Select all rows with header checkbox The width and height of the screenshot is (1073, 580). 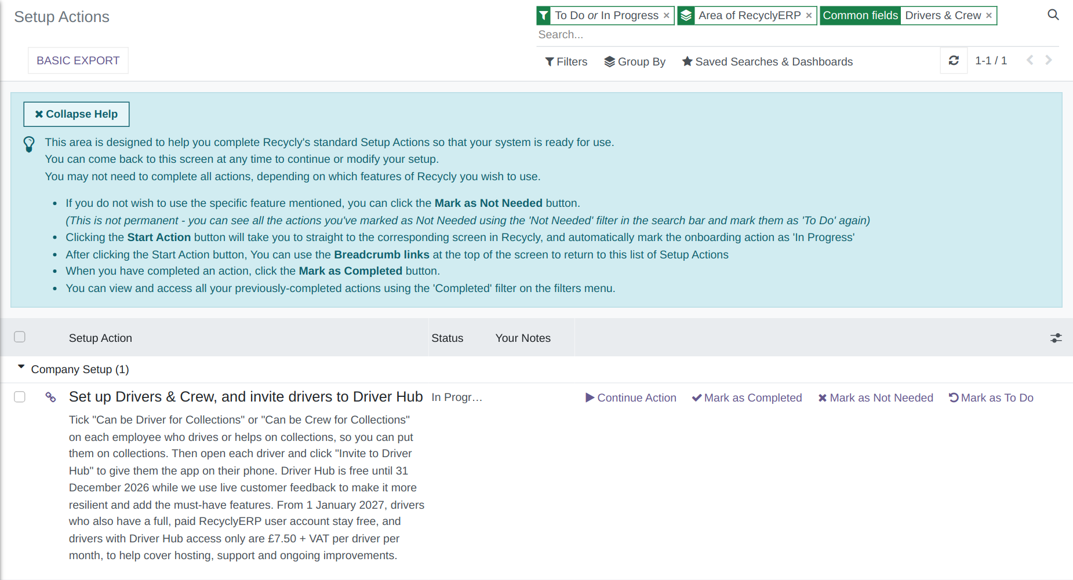click(20, 337)
